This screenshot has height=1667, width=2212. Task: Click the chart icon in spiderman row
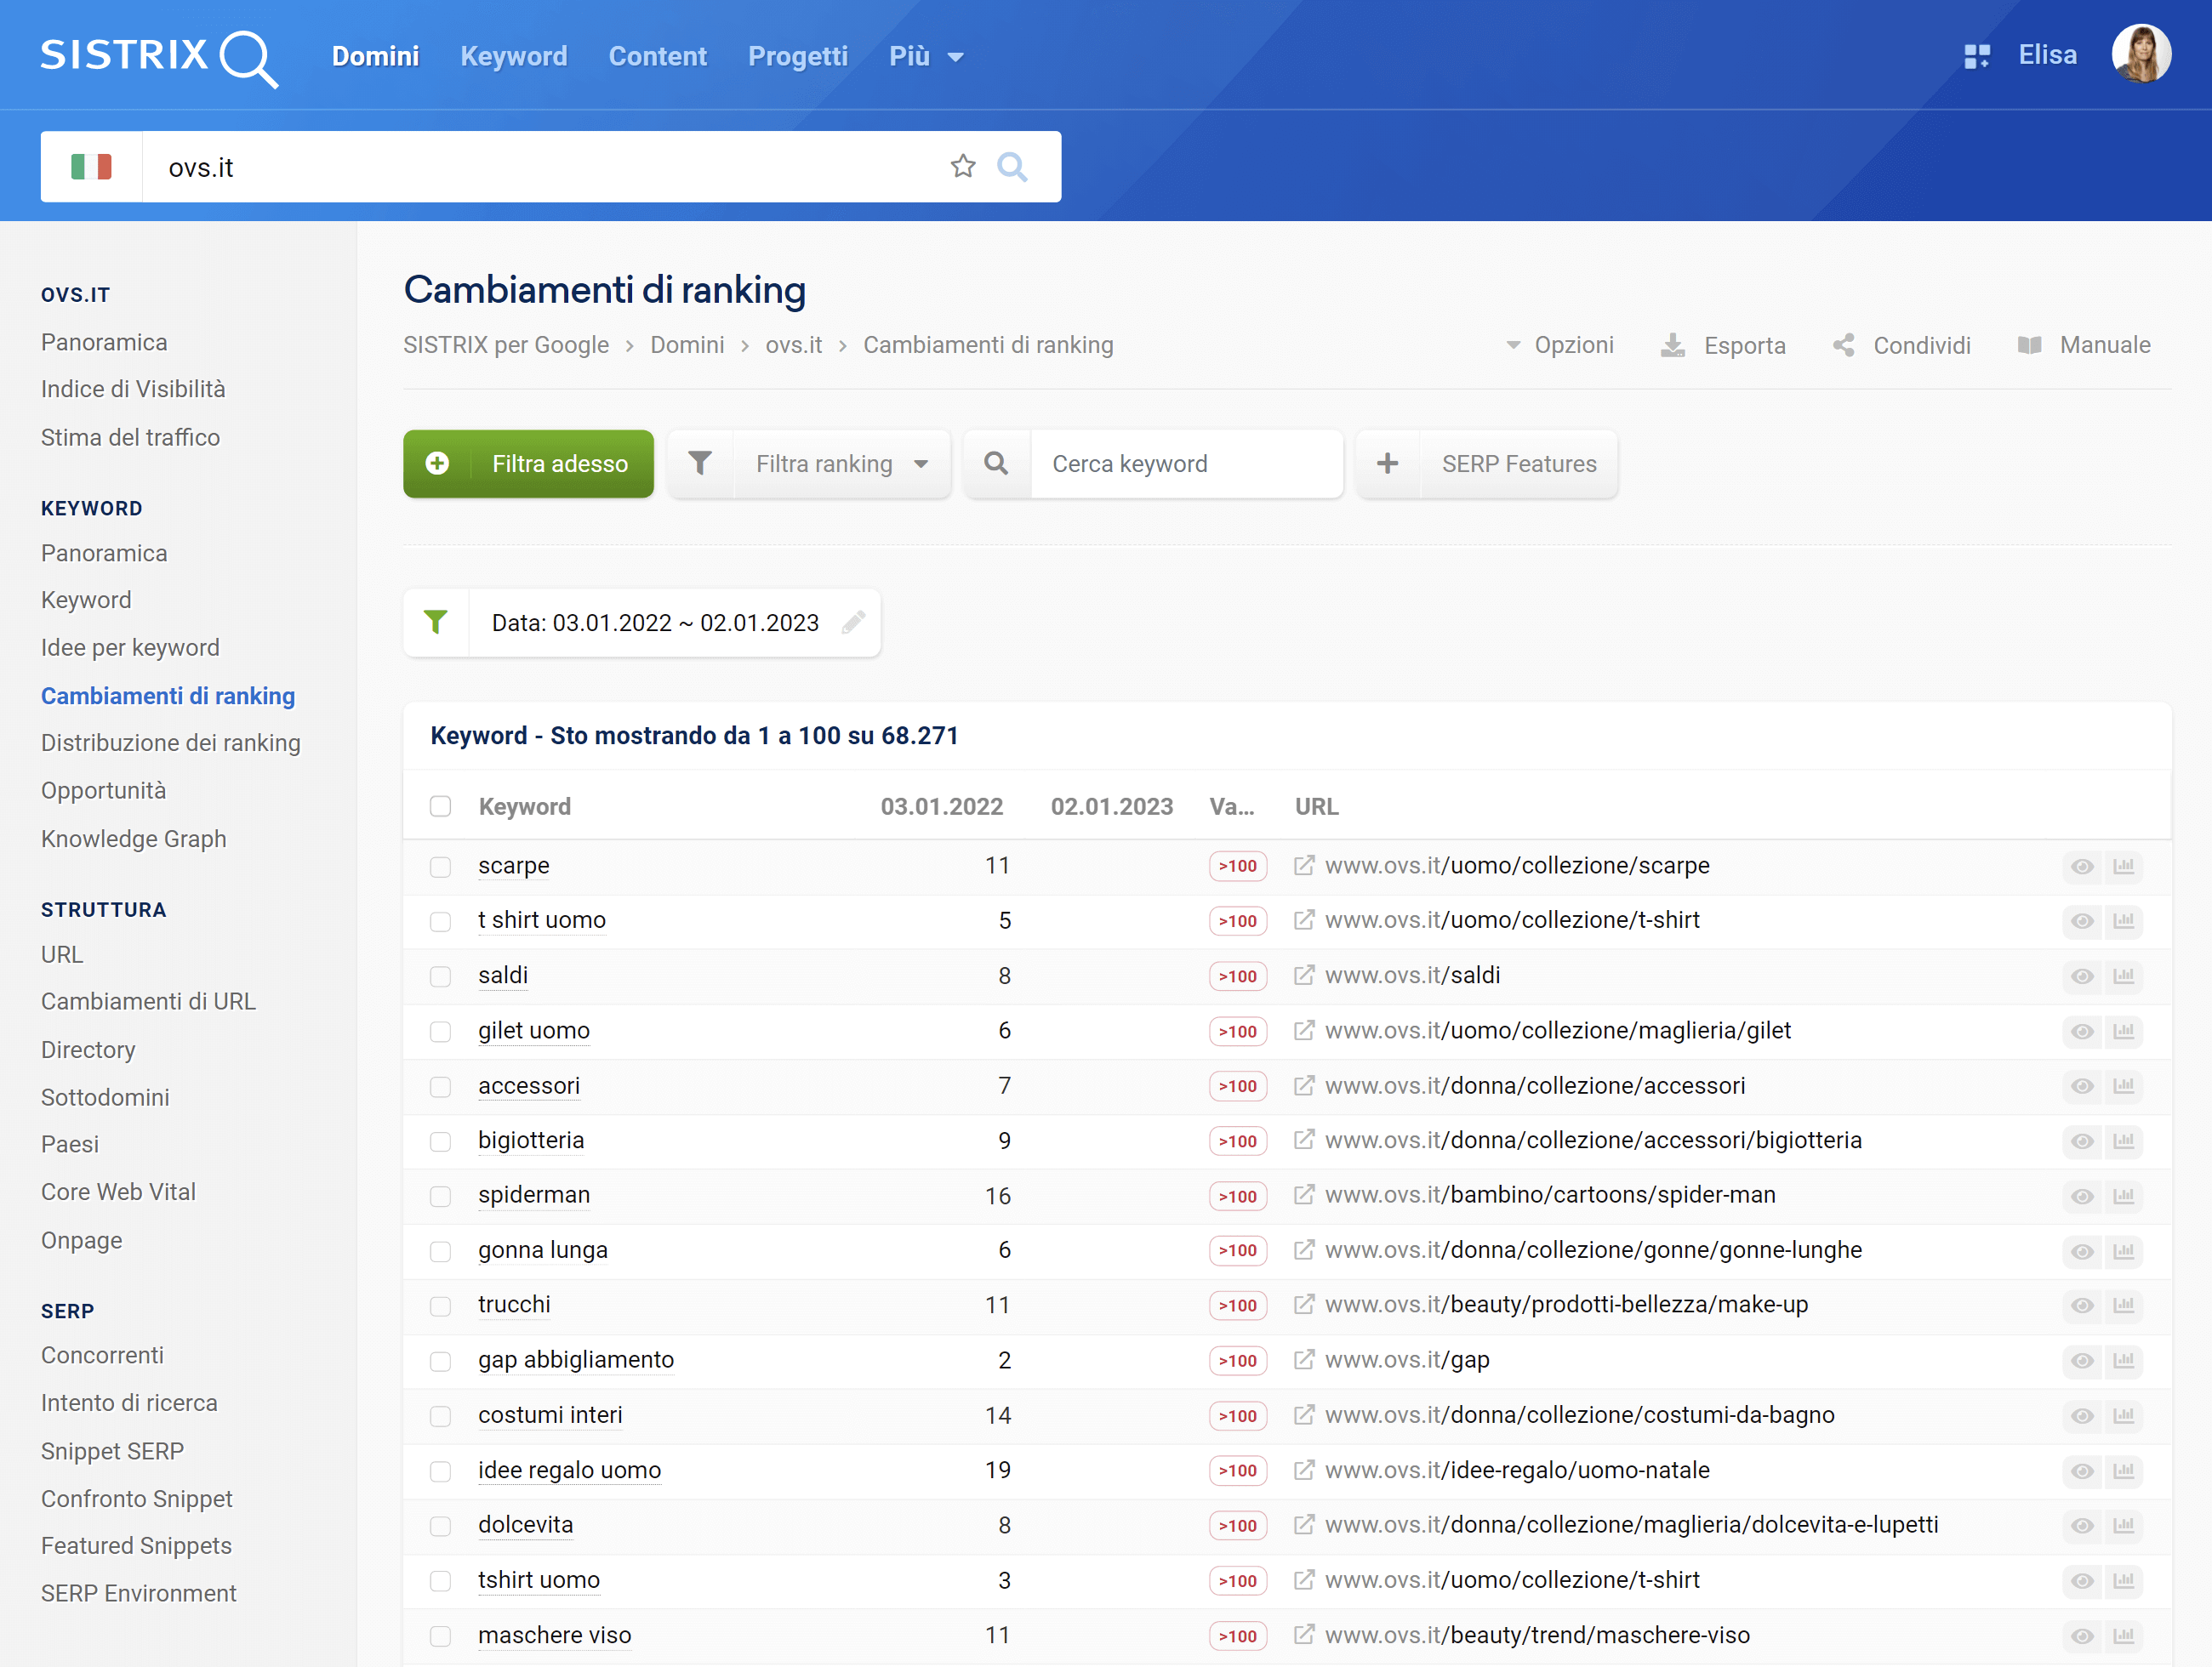(2123, 1197)
